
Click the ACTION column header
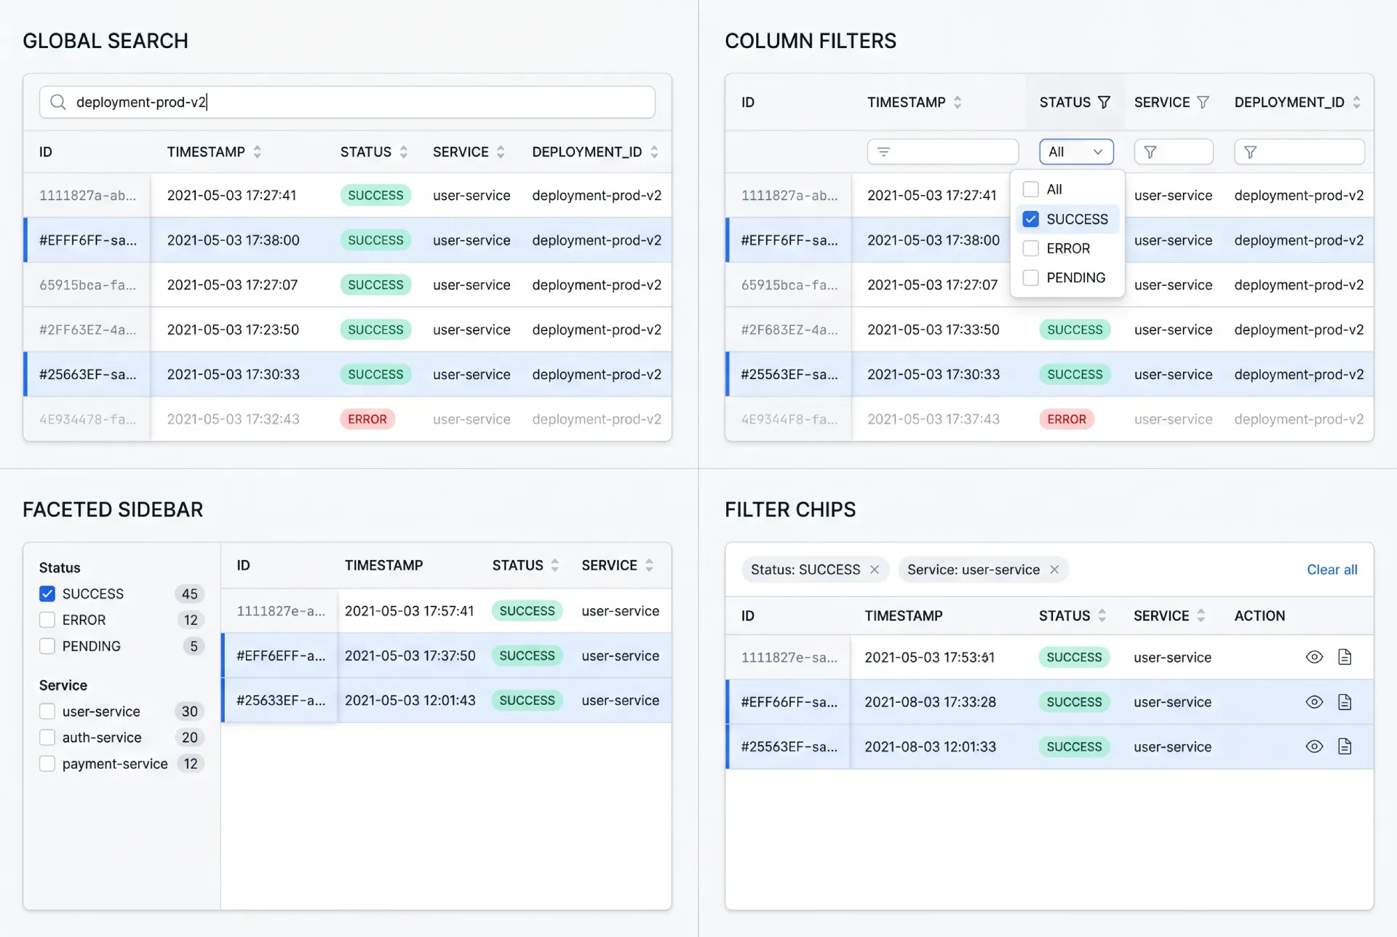1259,615
